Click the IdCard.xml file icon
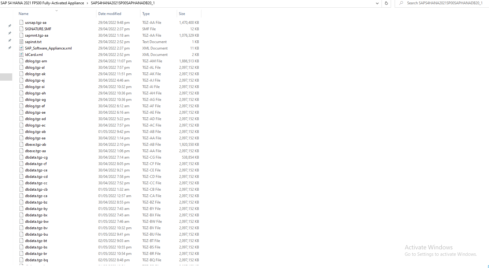The height and width of the screenshot is (268, 489). click(x=21, y=54)
